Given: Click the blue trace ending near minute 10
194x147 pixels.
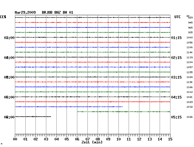Looking at the screenshot, I should coord(69,107).
